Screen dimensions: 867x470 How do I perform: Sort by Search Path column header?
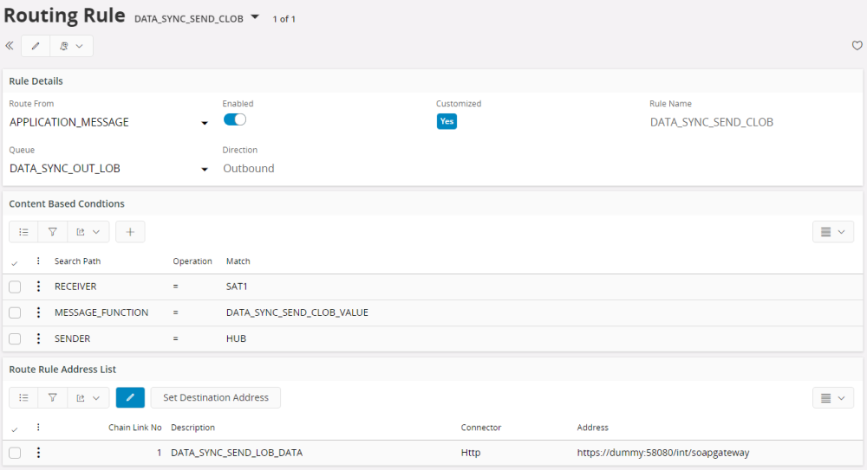point(77,261)
